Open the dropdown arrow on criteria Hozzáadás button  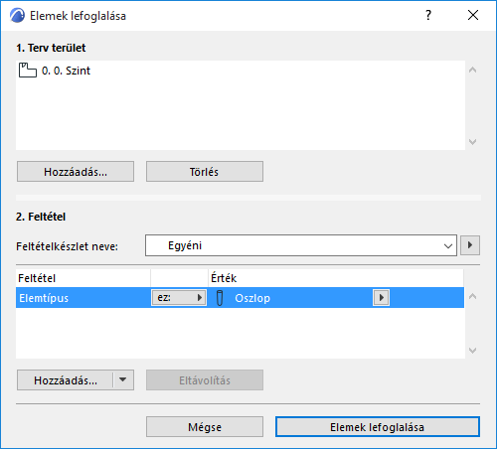(123, 380)
